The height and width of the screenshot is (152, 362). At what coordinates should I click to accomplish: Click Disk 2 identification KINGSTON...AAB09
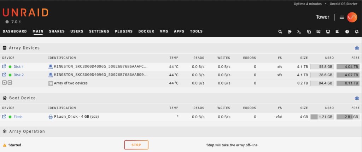pos(101,75)
